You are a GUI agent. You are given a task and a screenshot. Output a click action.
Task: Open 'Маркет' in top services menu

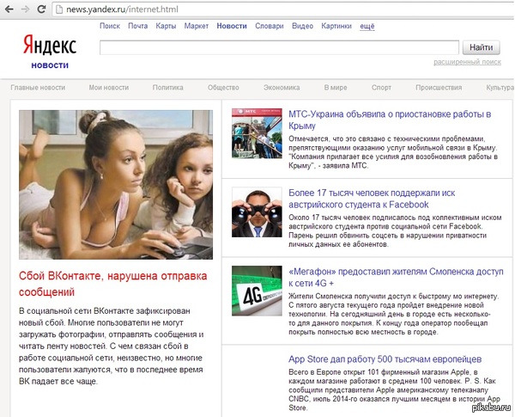point(196,26)
